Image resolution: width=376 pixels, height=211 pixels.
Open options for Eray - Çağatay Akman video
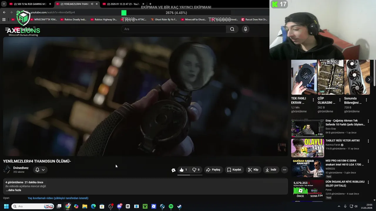tap(368, 121)
